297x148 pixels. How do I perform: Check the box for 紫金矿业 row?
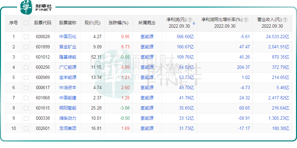coord(26,47)
